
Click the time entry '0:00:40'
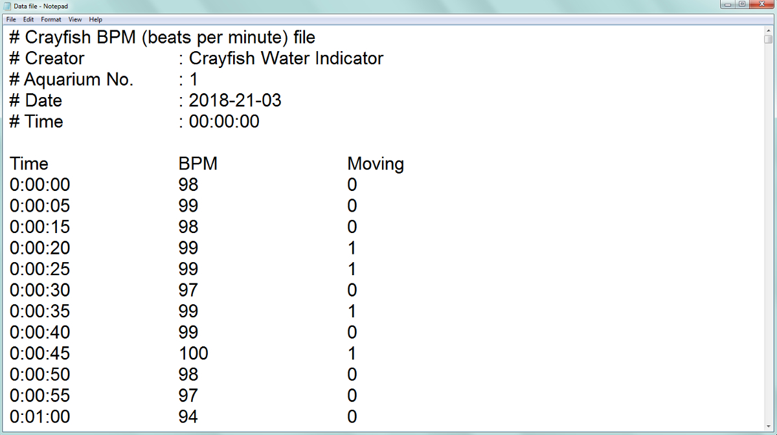coord(40,332)
